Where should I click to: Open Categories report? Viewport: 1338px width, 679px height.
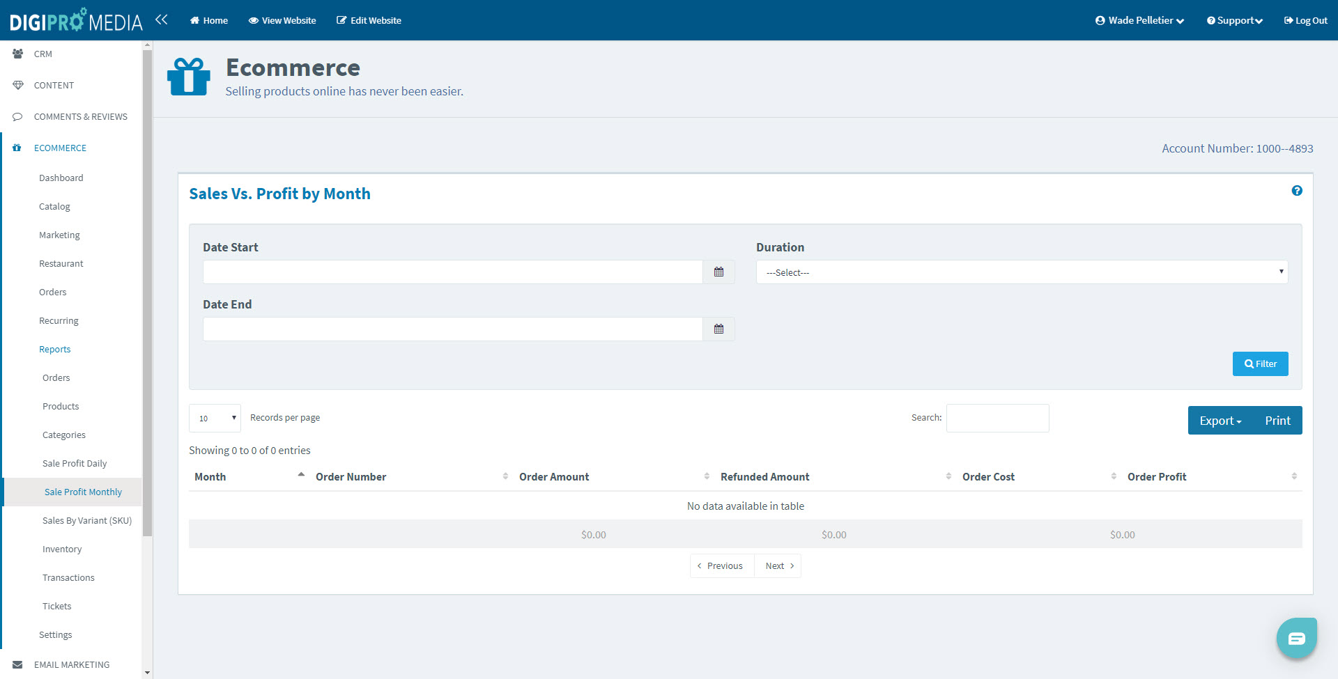click(64, 435)
